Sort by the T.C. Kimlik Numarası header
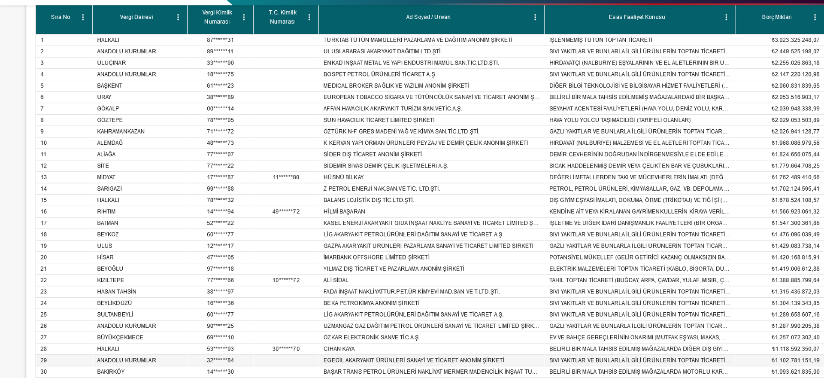824x378 pixels. (x=283, y=17)
